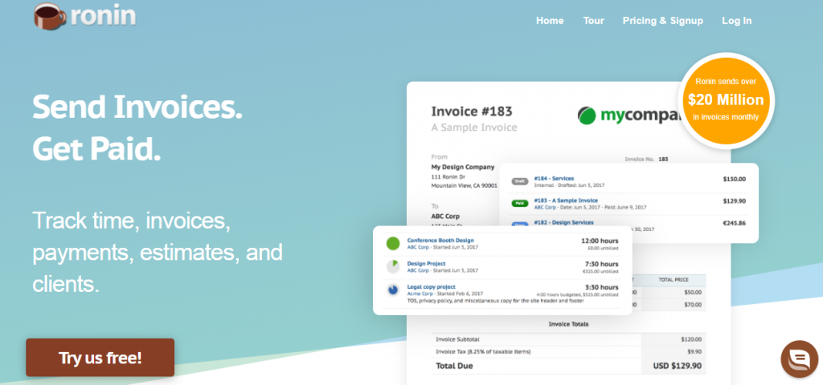Click the $120.00 subtotal value
Screen dimensions: 823x385
[691, 339]
